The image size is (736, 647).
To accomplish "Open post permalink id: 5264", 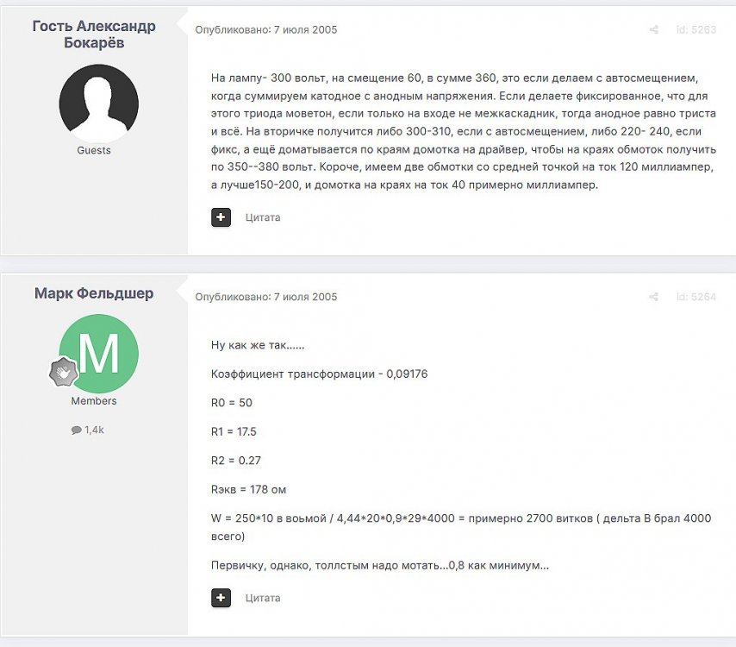I will (696, 297).
